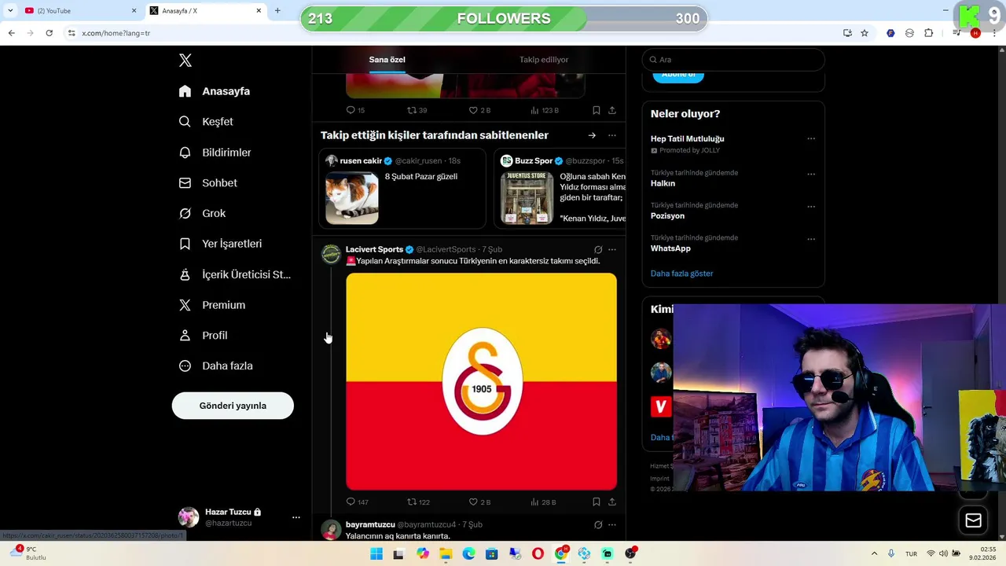Image resolution: width=1006 pixels, height=566 pixels.
Task: Open Profil page
Action: click(x=203, y=336)
